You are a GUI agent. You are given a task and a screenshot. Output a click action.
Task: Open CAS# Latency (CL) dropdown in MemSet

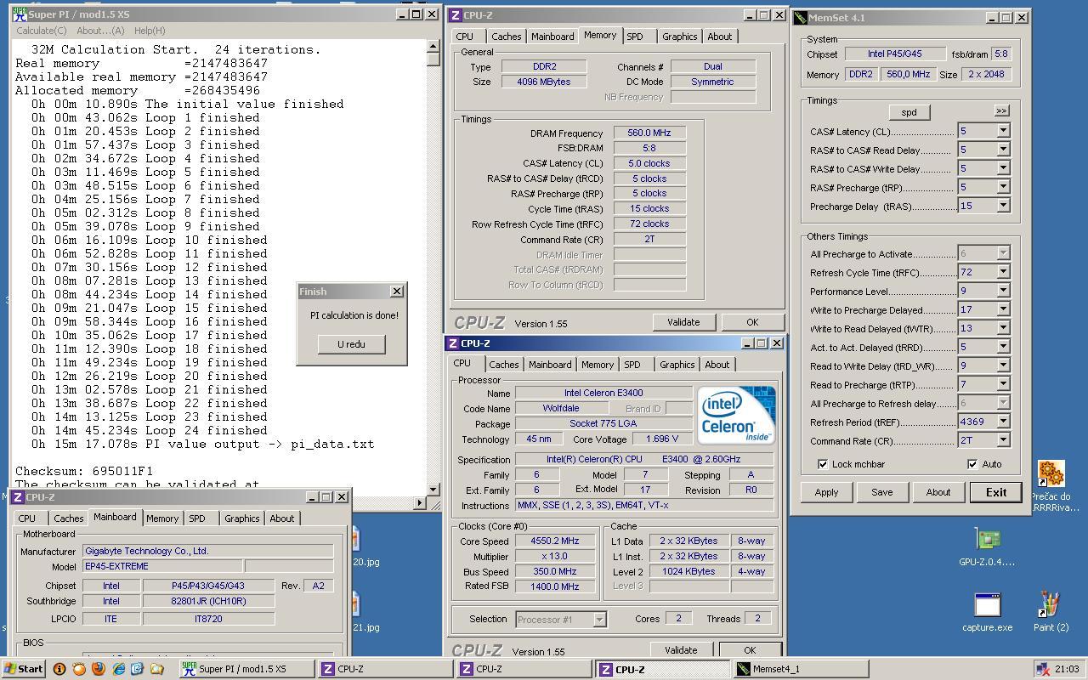pyautogui.click(x=1003, y=131)
